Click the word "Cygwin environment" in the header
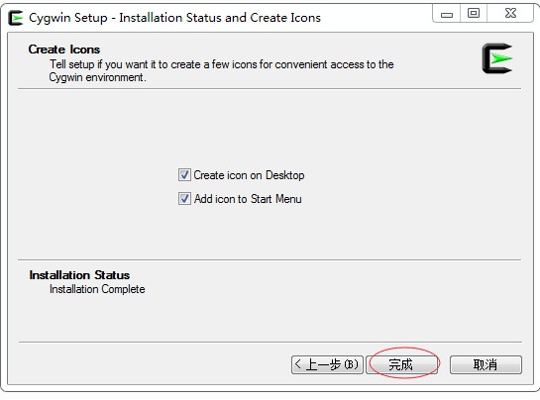Screen dimensions: 540x400 [96, 77]
